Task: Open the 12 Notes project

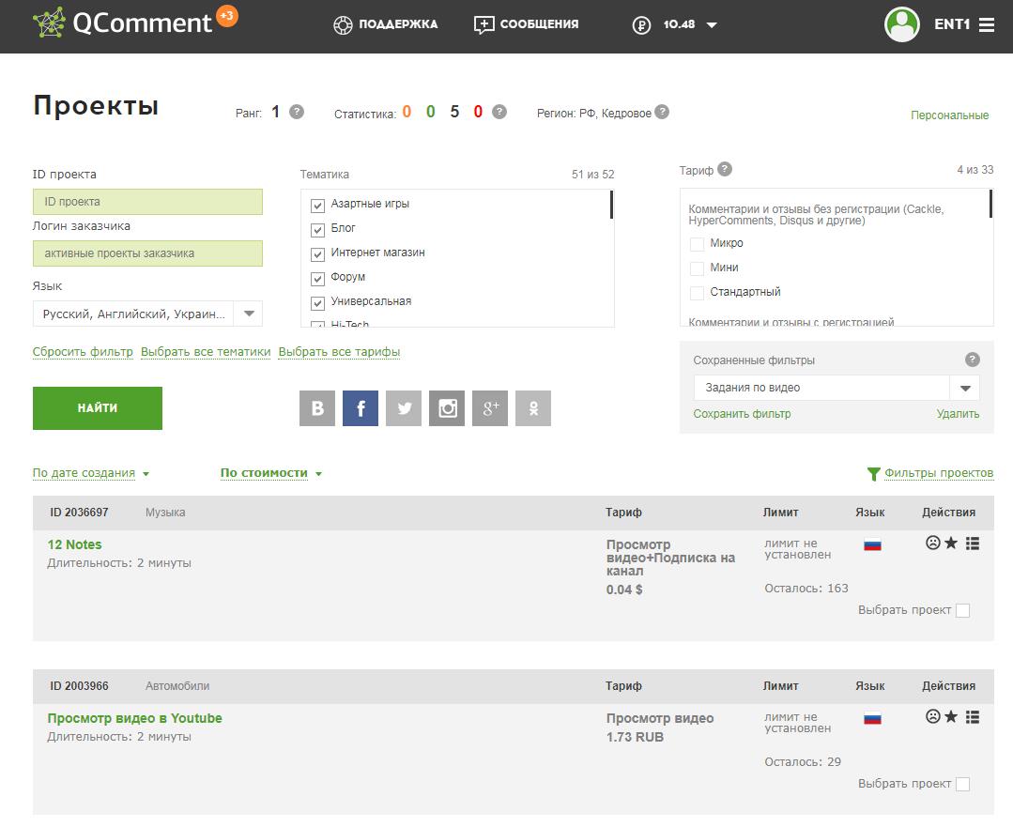Action: pos(74,544)
